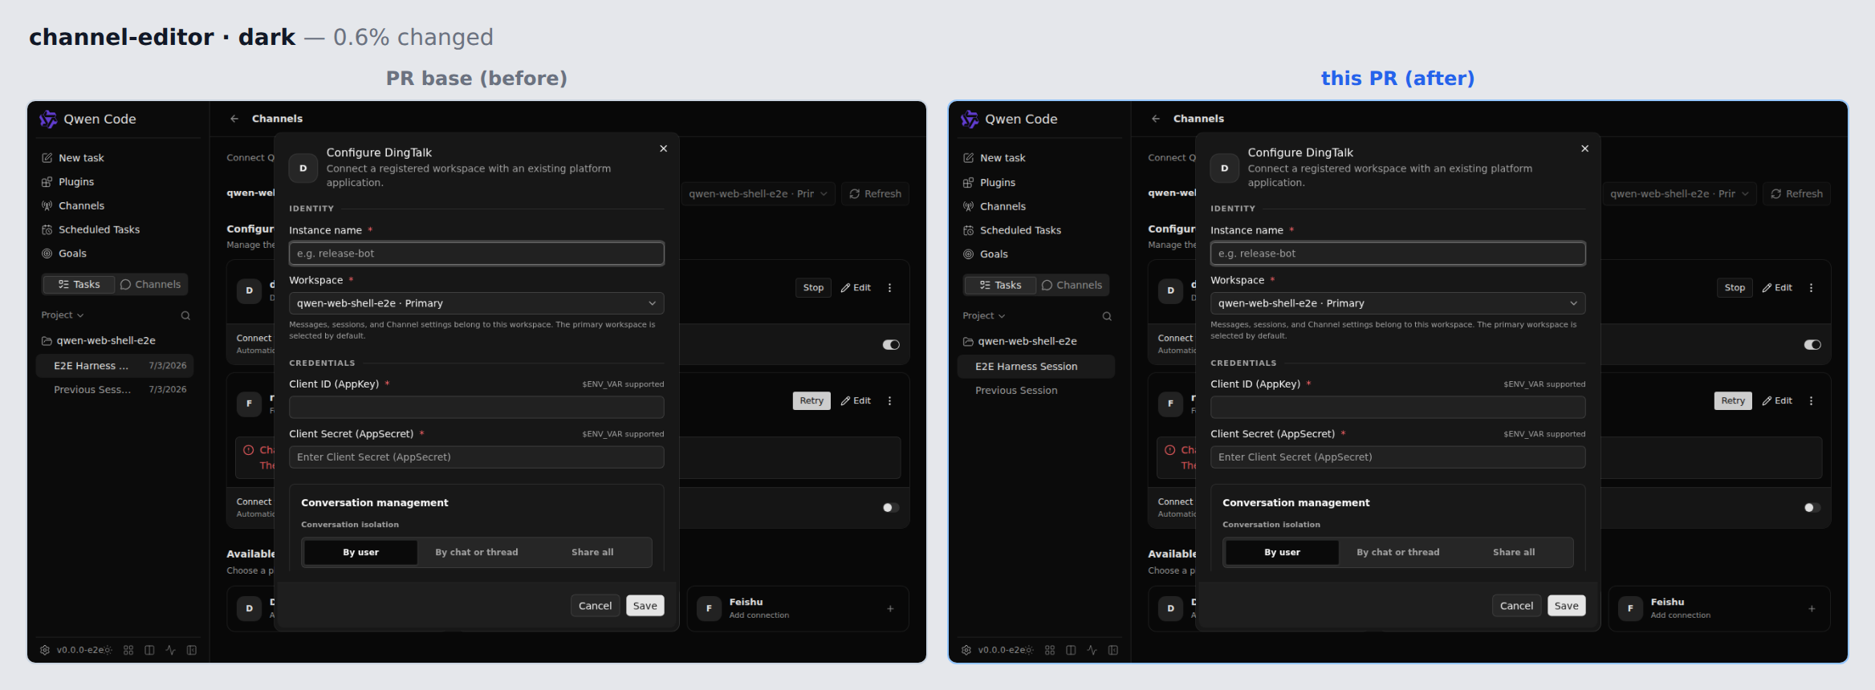
Task: Click the Plugins icon in the before panel sidebar
Action: [47, 182]
